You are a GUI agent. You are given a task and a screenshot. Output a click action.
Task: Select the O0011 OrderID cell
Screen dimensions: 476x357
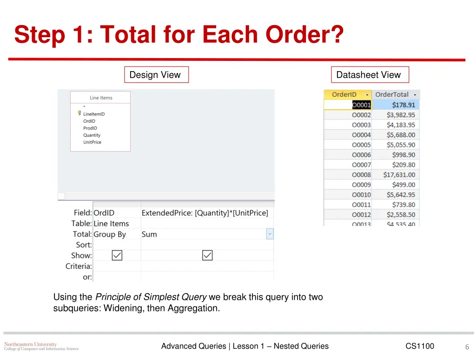click(x=348, y=205)
